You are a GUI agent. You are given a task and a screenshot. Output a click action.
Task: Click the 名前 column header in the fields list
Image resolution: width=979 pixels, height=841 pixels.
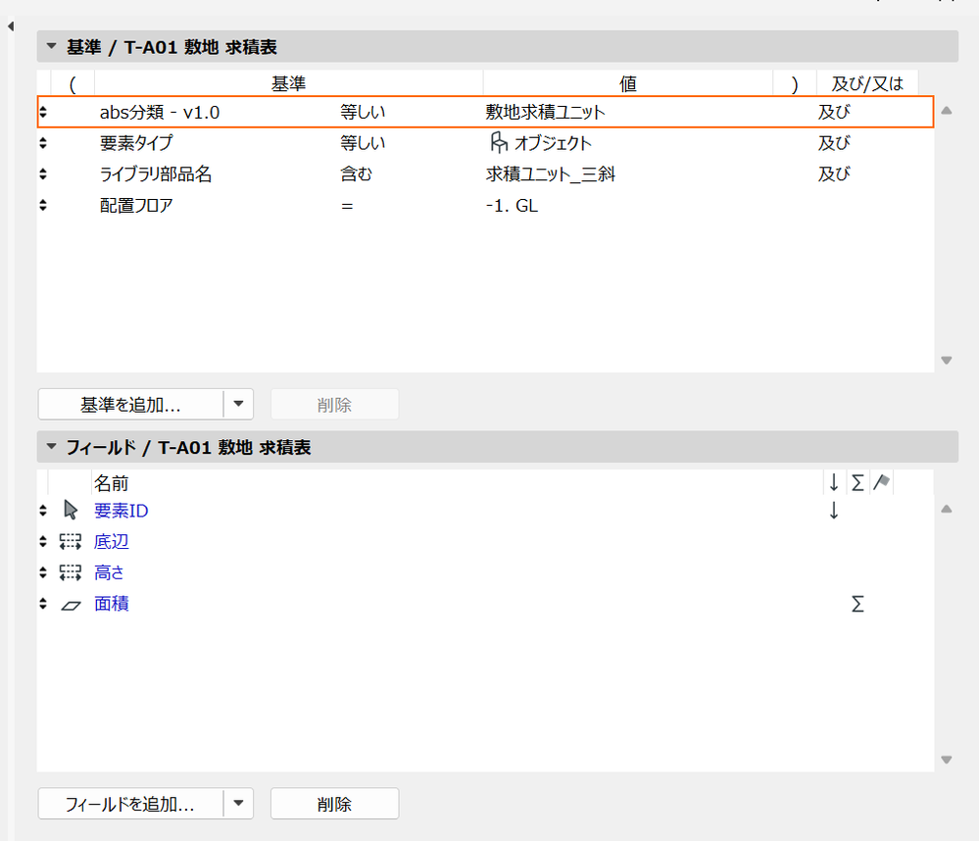pos(111,482)
